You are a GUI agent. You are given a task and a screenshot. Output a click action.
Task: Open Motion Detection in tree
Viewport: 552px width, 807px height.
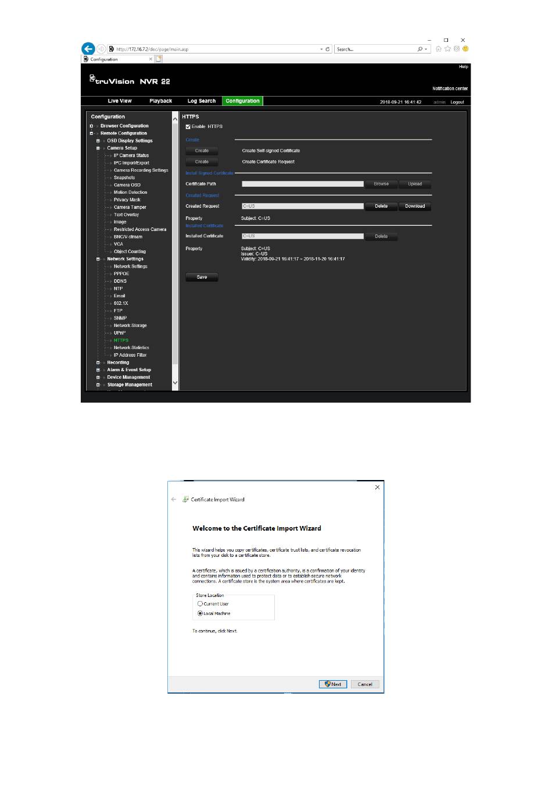coord(130,193)
